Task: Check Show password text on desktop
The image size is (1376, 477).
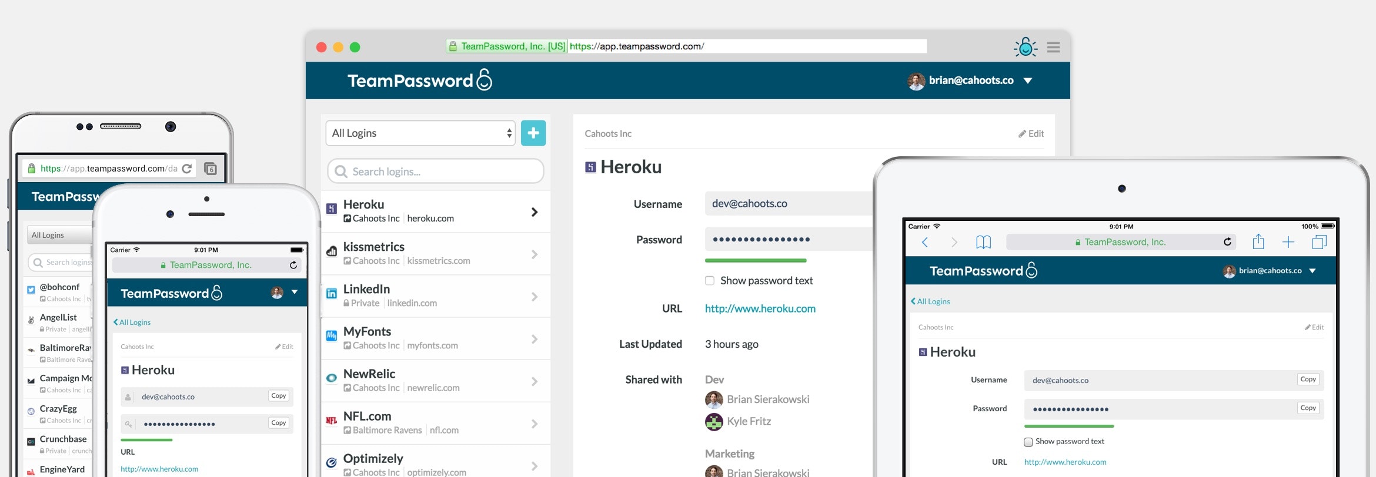Action: tap(710, 281)
